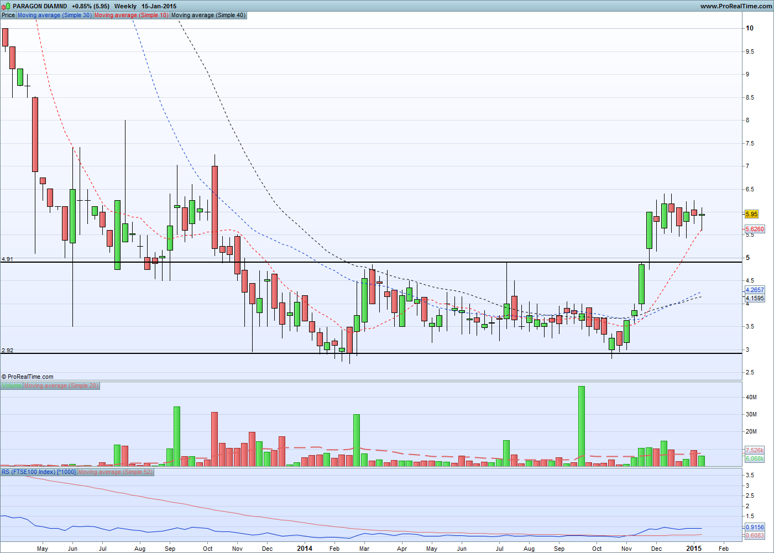This screenshot has width=774, height=553.
Task: Select the blue 4.2657 moving average tag
Action: pos(755,290)
